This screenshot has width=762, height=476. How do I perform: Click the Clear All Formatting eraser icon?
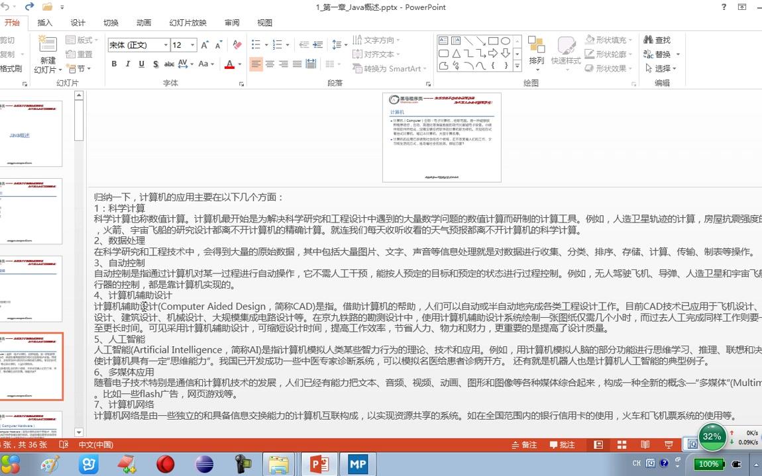tap(237, 44)
